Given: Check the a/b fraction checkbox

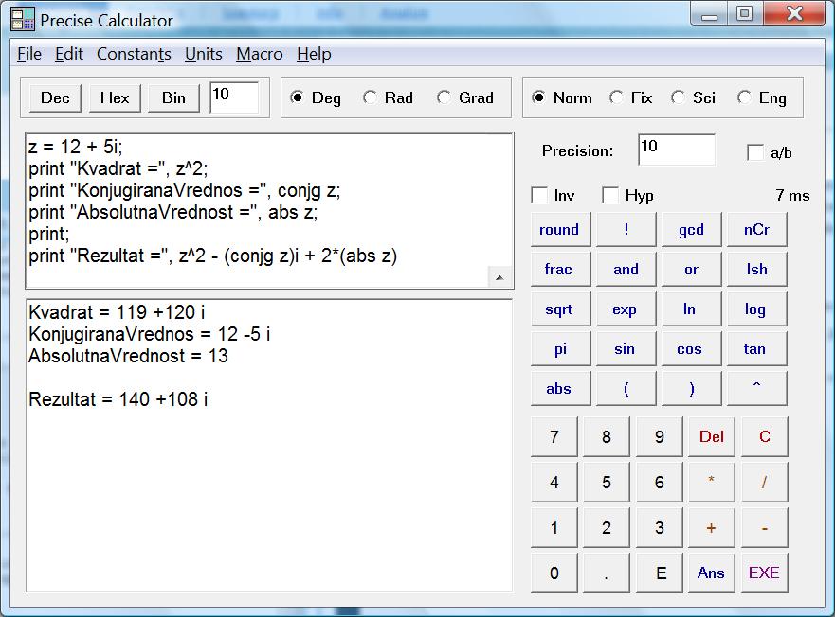Looking at the screenshot, I should 755,152.
